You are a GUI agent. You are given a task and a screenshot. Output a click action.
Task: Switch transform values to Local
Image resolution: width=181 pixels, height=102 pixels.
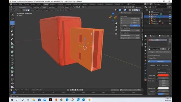pyautogui.click(x=135, y=25)
